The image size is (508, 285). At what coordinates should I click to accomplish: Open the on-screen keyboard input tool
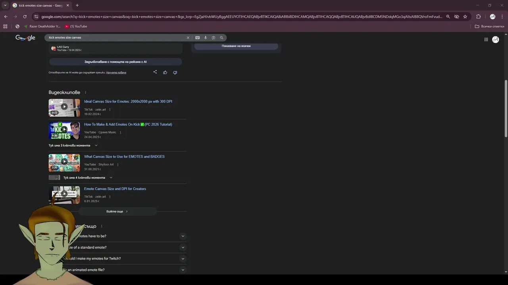pos(197,38)
